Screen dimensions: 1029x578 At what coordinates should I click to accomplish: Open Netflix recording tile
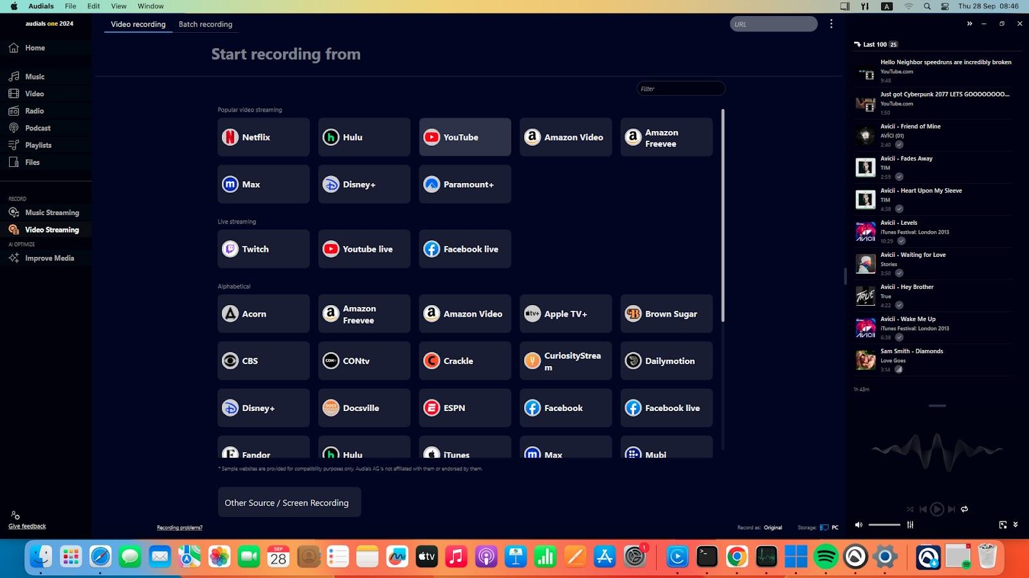click(x=263, y=137)
